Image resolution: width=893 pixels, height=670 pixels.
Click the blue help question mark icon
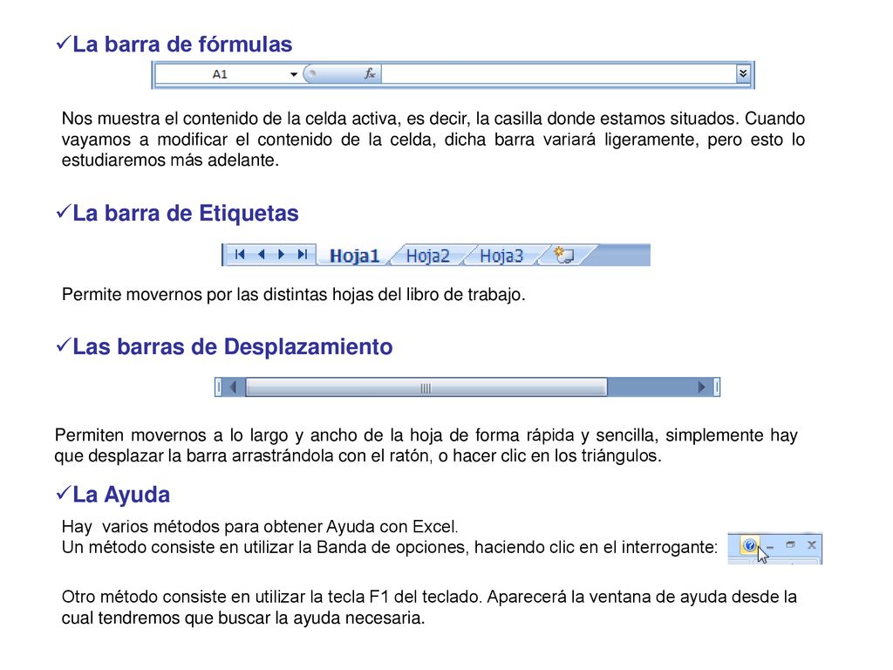pyautogui.click(x=749, y=545)
